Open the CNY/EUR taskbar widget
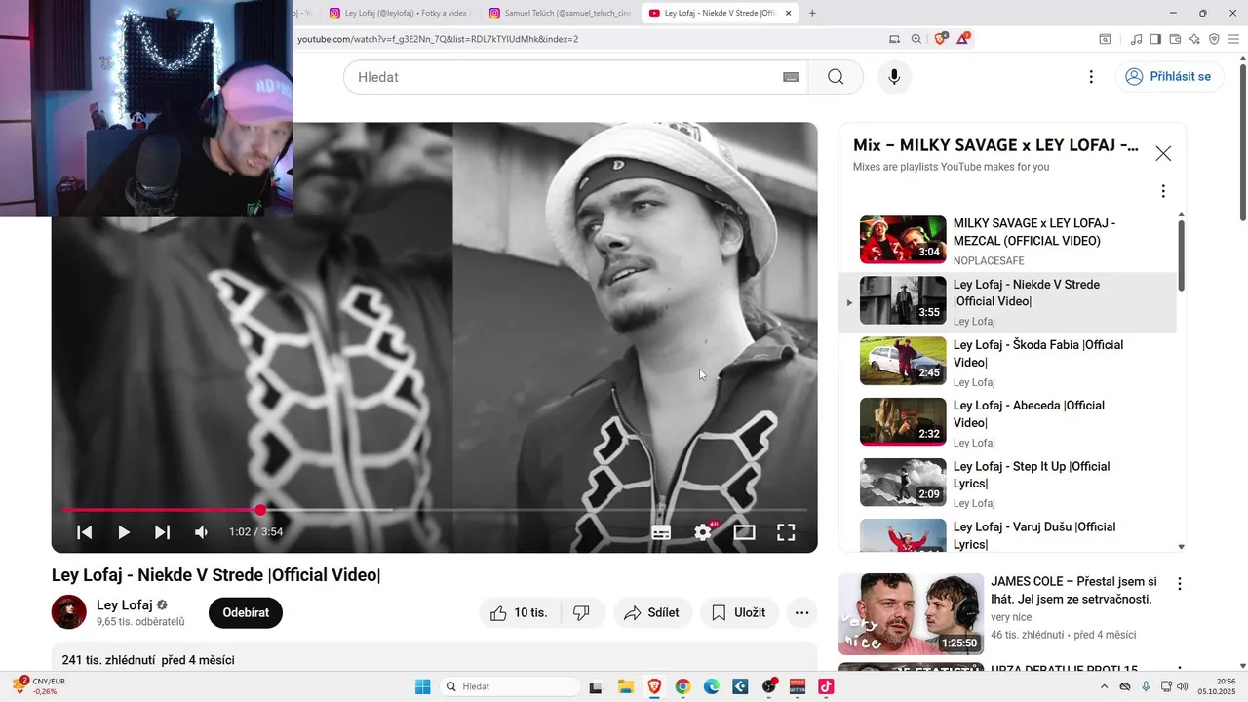This screenshot has width=1248, height=702. tap(39, 686)
